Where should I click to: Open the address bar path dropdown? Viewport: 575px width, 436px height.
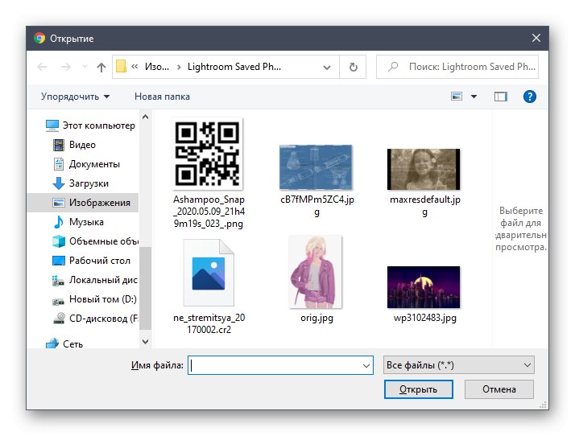point(326,67)
